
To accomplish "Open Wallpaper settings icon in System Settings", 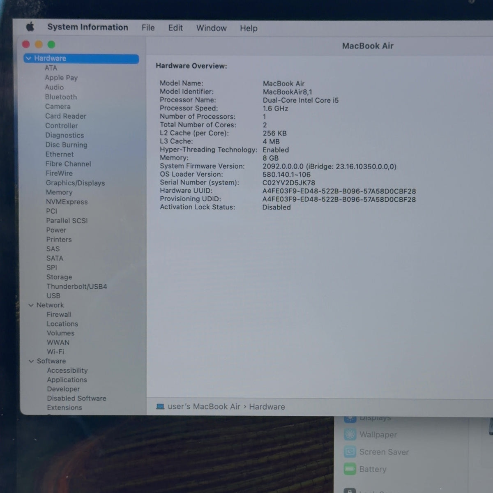I will coord(350,434).
